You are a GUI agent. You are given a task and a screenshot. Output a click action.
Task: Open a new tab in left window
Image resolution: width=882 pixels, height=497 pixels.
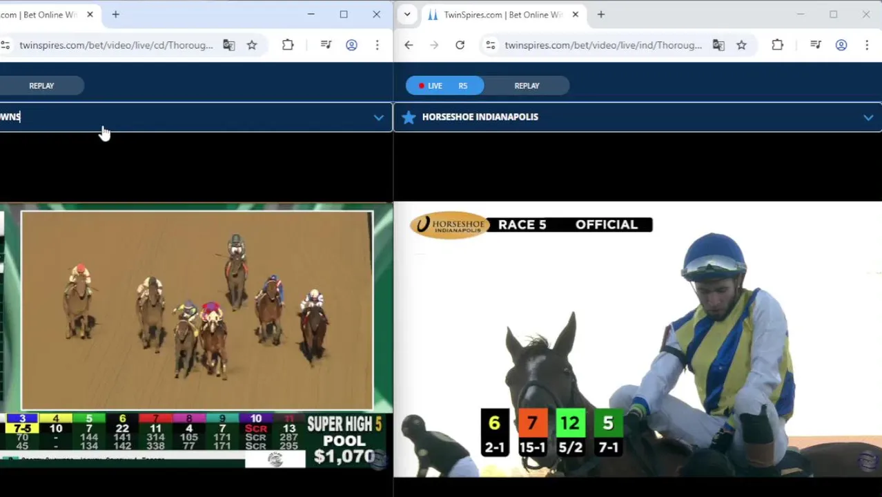(x=116, y=14)
